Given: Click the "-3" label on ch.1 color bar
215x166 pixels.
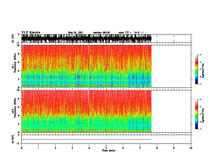Looking at the screenshot, I should tap(200, 55).
